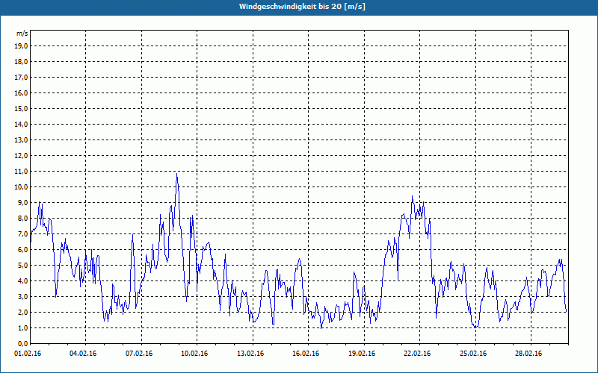Click the 15,0 y-axis label

click(x=22, y=108)
